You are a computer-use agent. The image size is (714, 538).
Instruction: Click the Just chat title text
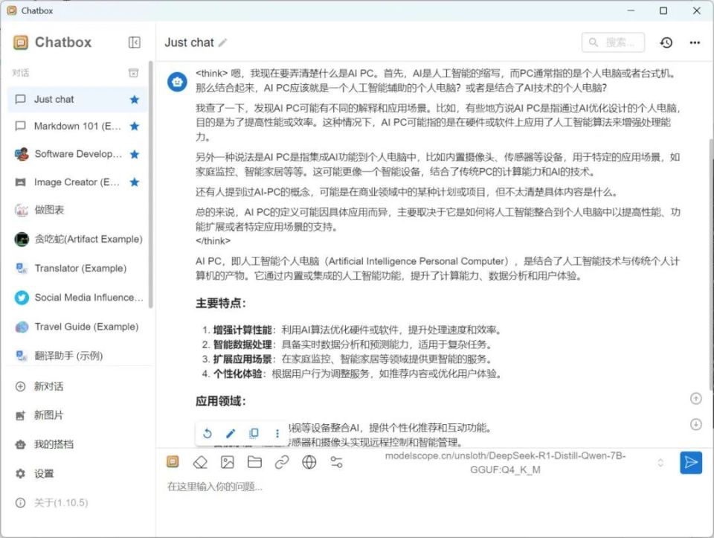189,42
